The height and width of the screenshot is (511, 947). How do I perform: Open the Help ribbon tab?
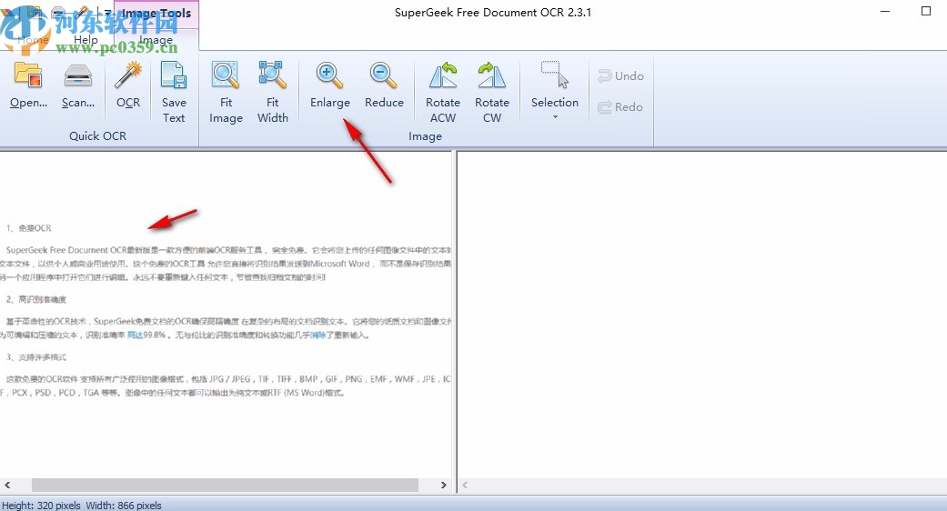click(x=86, y=40)
